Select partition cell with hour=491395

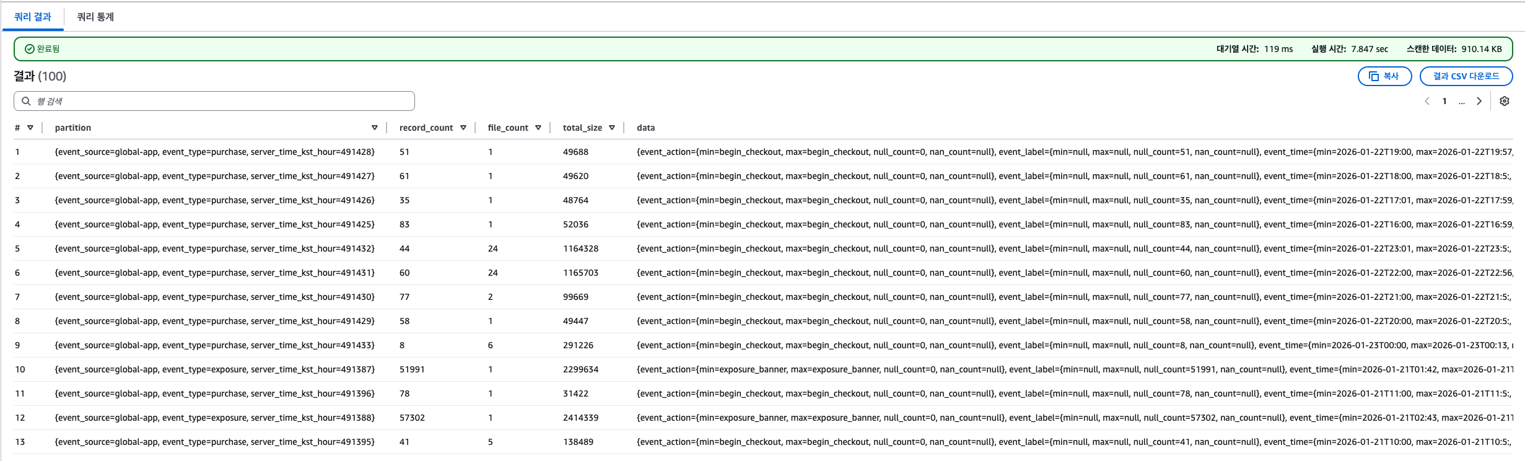tap(215, 442)
